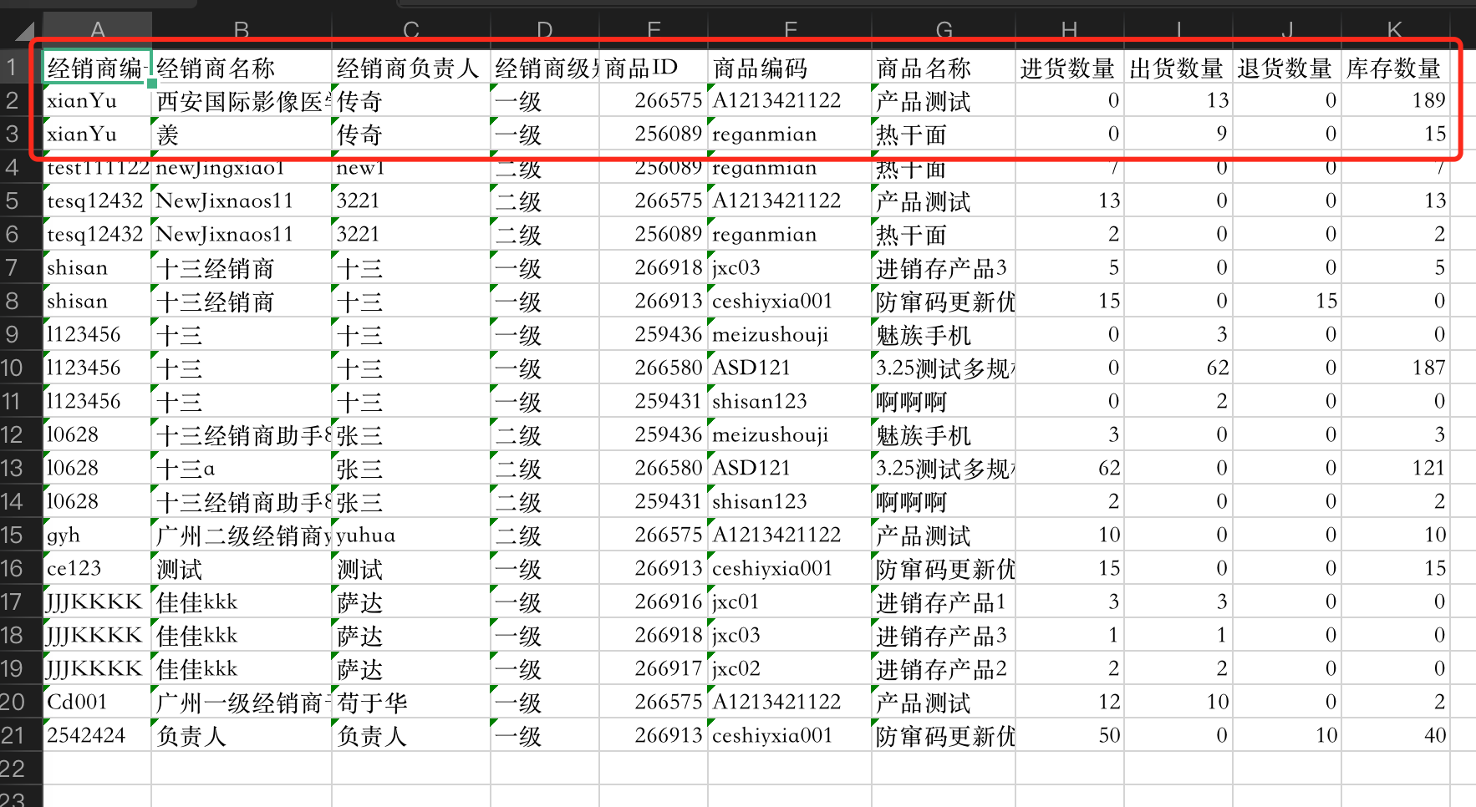The height and width of the screenshot is (807, 1476).
Task: Select column G header
Action: coord(944,31)
